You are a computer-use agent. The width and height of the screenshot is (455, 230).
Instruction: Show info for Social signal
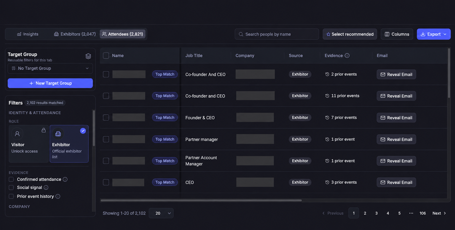point(46,187)
